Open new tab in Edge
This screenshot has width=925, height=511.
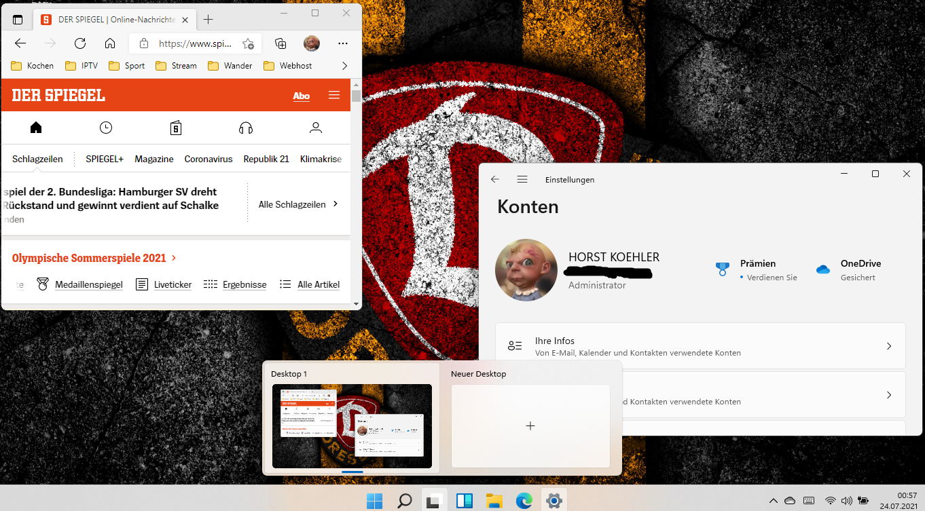coord(208,20)
